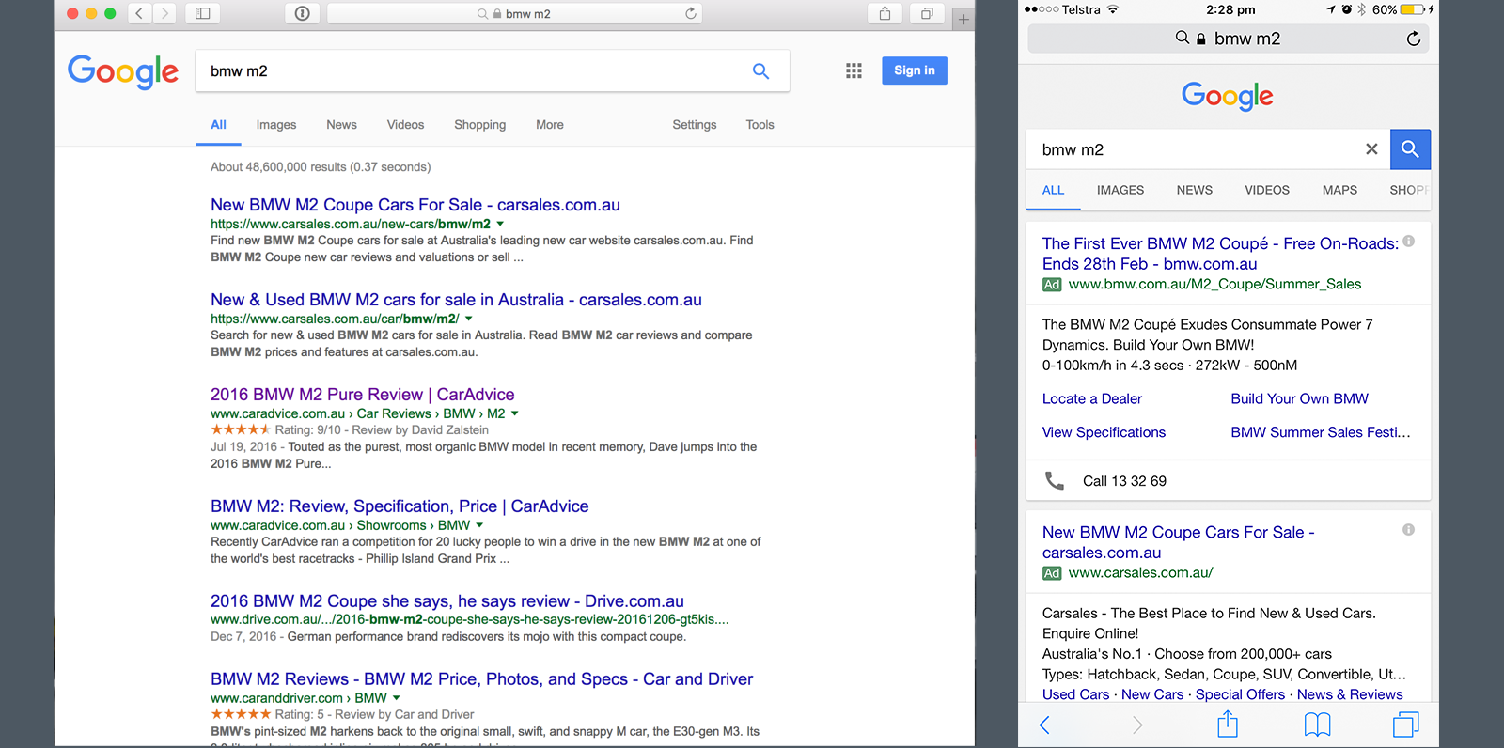Select the desktop All tab
This screenshot has width=1504, height=748.
pos(218,125)
